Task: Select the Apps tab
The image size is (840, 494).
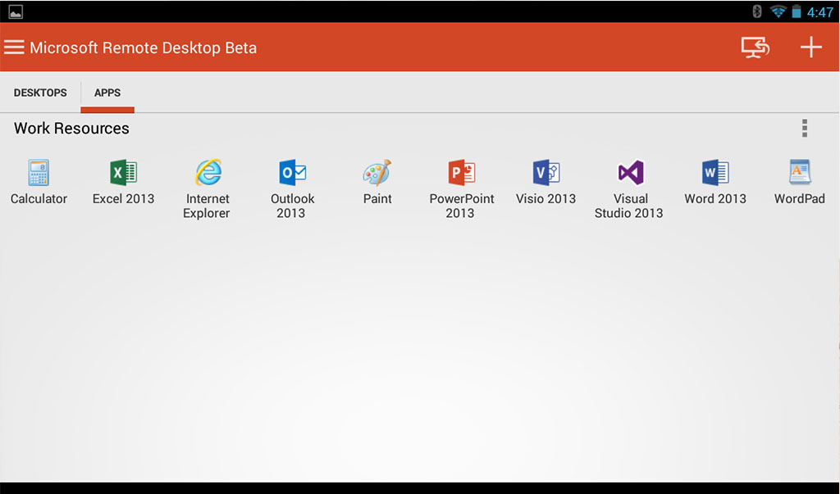Action: coord(107,93)
